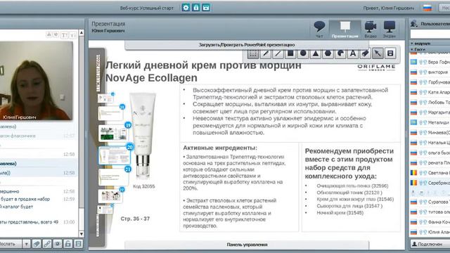Click the Russian flag language icon at top
450x253 pixels.
pyautogui.click(x=427, y=8)
